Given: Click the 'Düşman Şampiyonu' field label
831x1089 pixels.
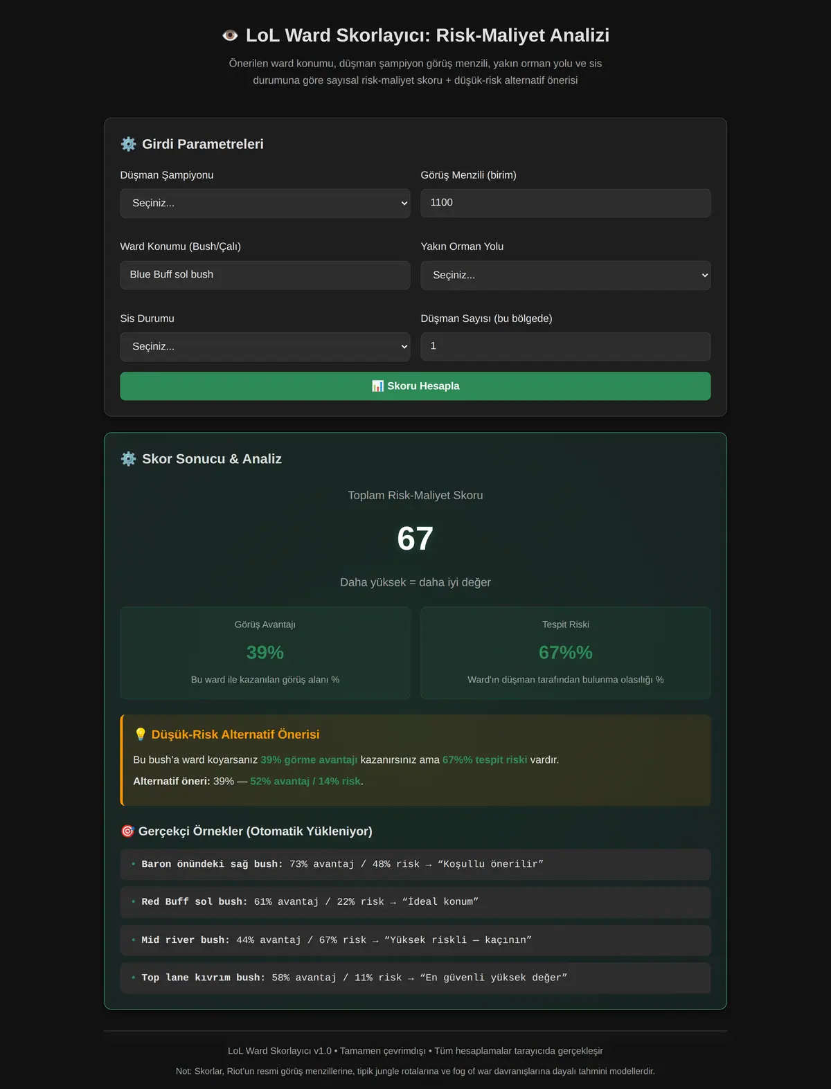Looking at the screenshot, I should click(x=167, y=175).
